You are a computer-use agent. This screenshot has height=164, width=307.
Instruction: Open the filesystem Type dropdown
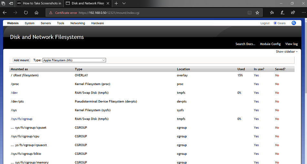coord(74,60)
